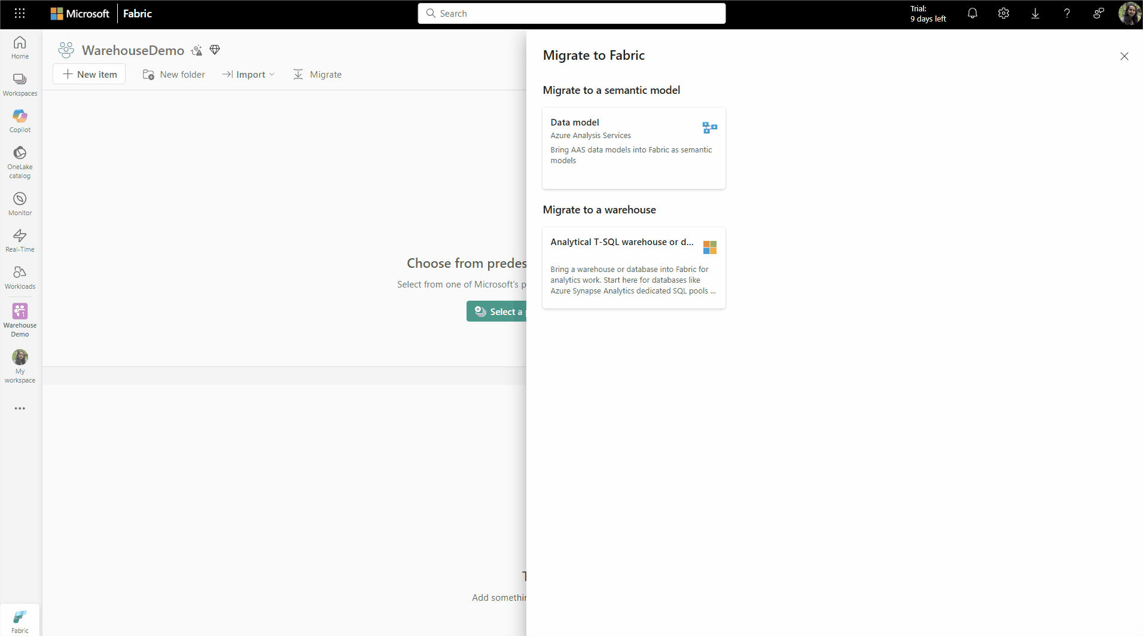Image resolution: width=1143 pixels, height=636 pixels.
Task: Click New folder in the toolbar
Action: [x=174, y=74]
